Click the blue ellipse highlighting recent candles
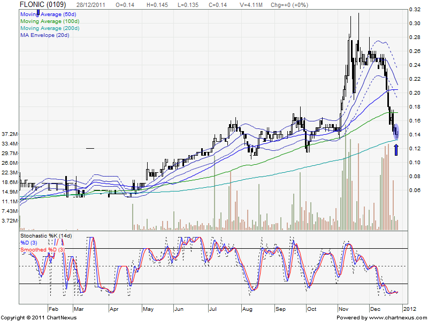This screenshot has width=428, height=321. (396, 131)
